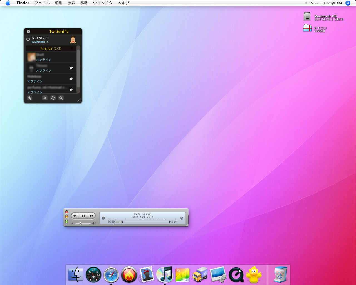
Task: Close the Twitterrific window
Action: (28, 31)
